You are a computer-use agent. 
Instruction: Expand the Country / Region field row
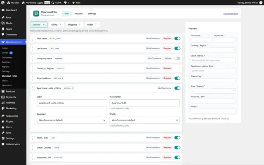(x=106, y=68)
